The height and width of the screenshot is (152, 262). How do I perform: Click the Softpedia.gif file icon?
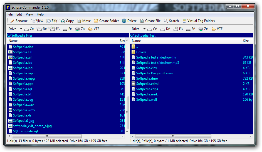click(x=10, y=57)
